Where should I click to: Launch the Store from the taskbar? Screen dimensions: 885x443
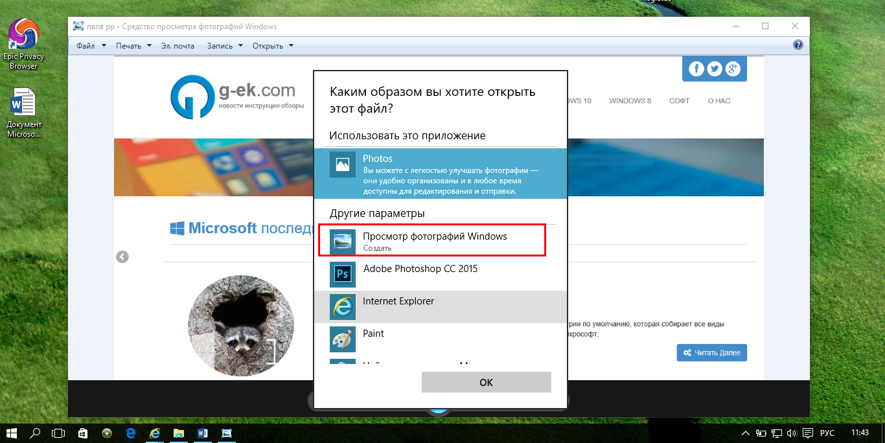(x=82, y=433)
